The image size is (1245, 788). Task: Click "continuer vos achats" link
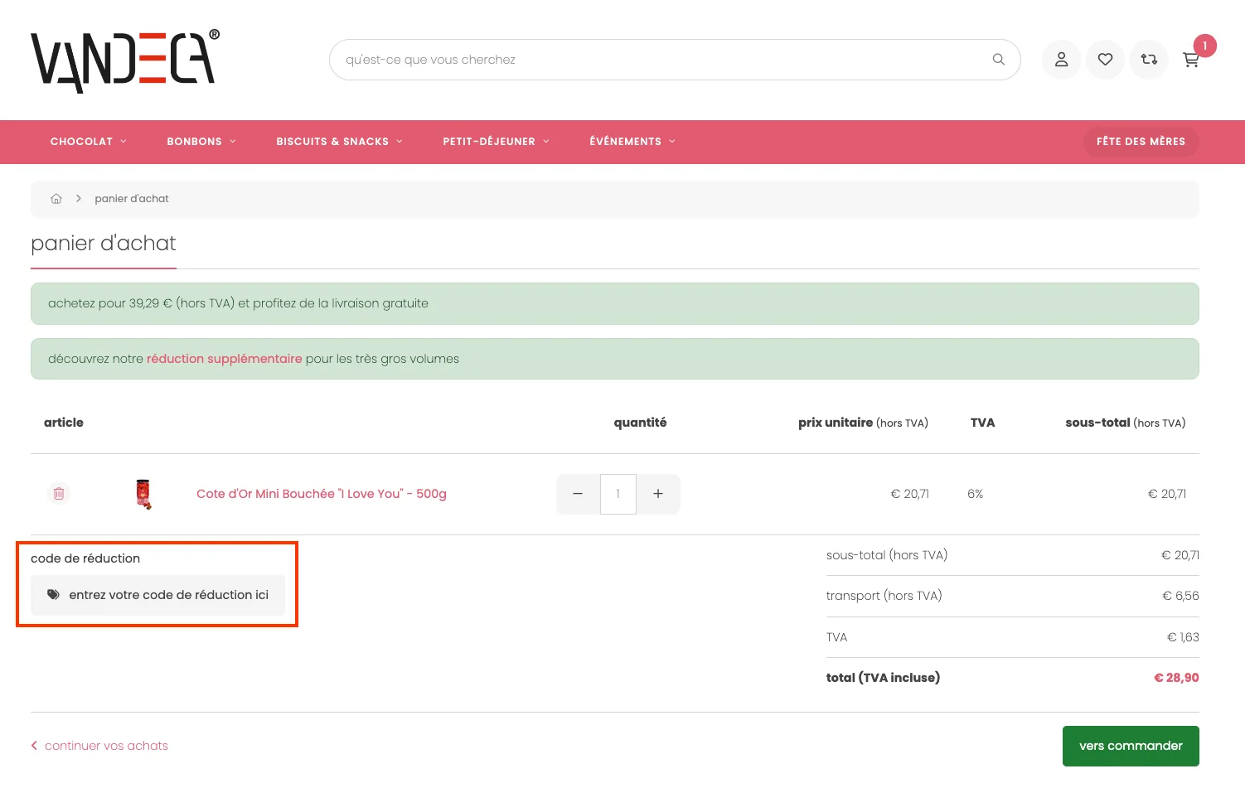(99, 746)
